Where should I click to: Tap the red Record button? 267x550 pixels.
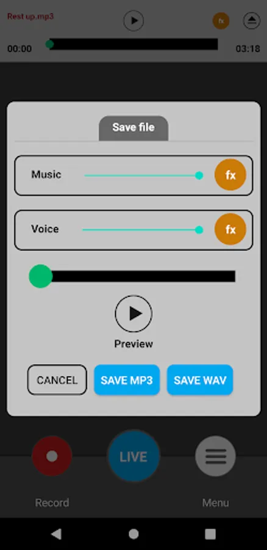[52, 456]
